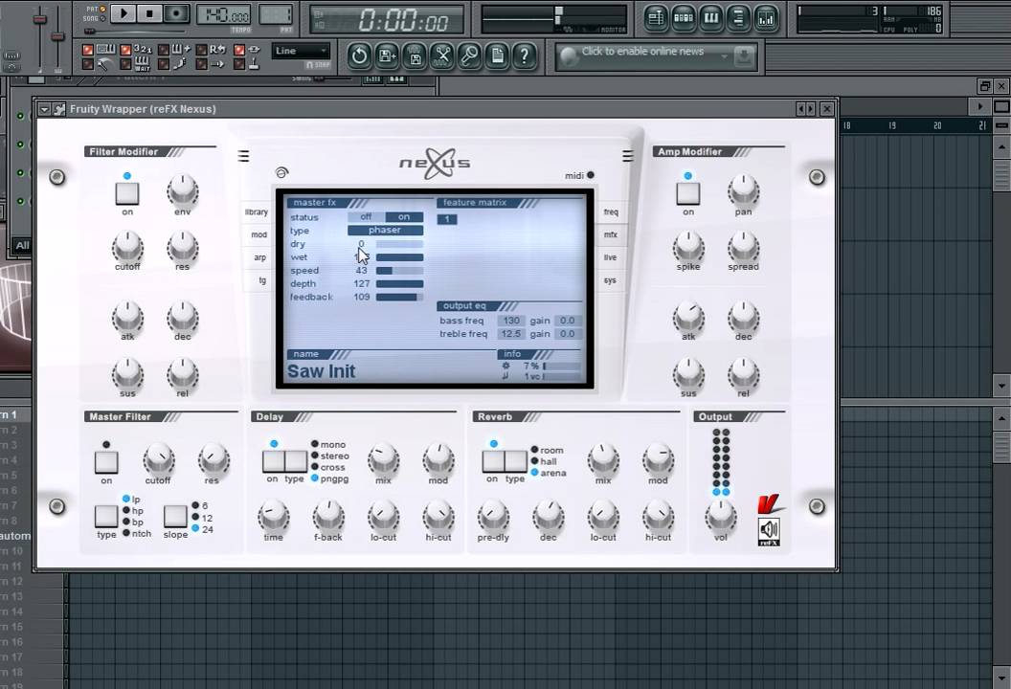Toggle Reverb on button
The image size is (1011, 689).
[493, 461]
